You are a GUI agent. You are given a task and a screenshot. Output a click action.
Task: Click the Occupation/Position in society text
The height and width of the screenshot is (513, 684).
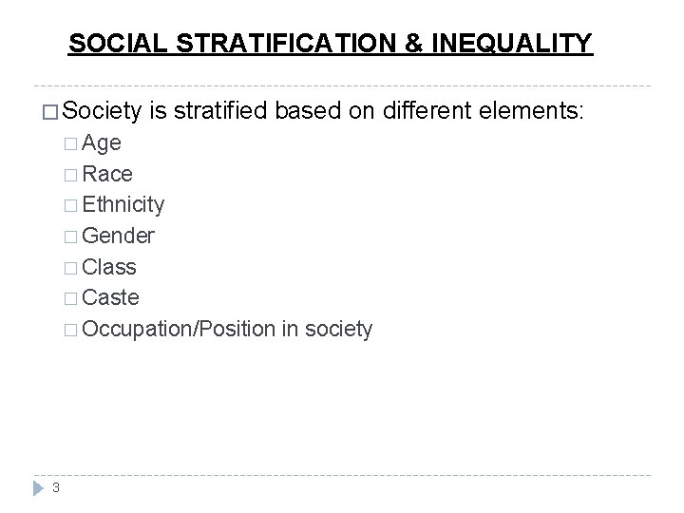227,330
